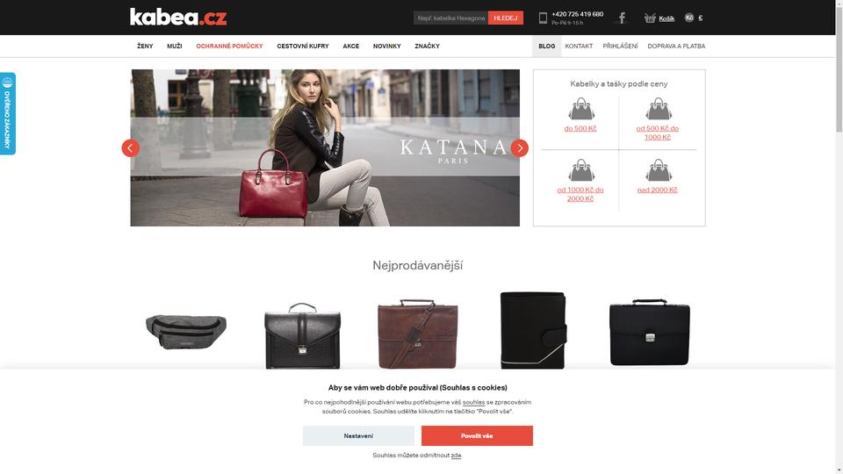This screenshot has width=843, height=474.
Task: Switch currency to Kč
Action: pyautogui.click(x=688, y=18)
